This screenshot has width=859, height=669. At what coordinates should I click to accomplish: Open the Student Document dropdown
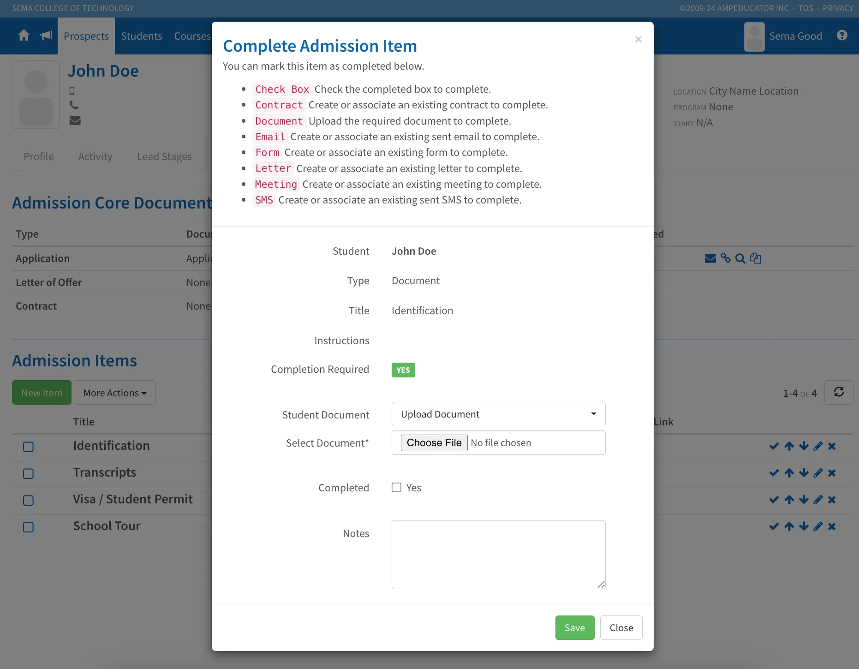coord(498,414)
